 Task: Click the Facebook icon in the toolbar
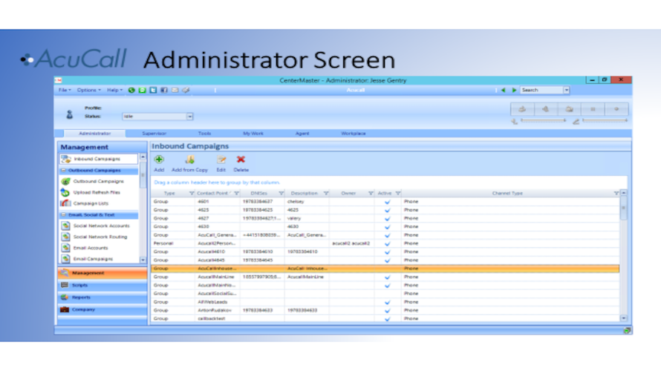164,90
